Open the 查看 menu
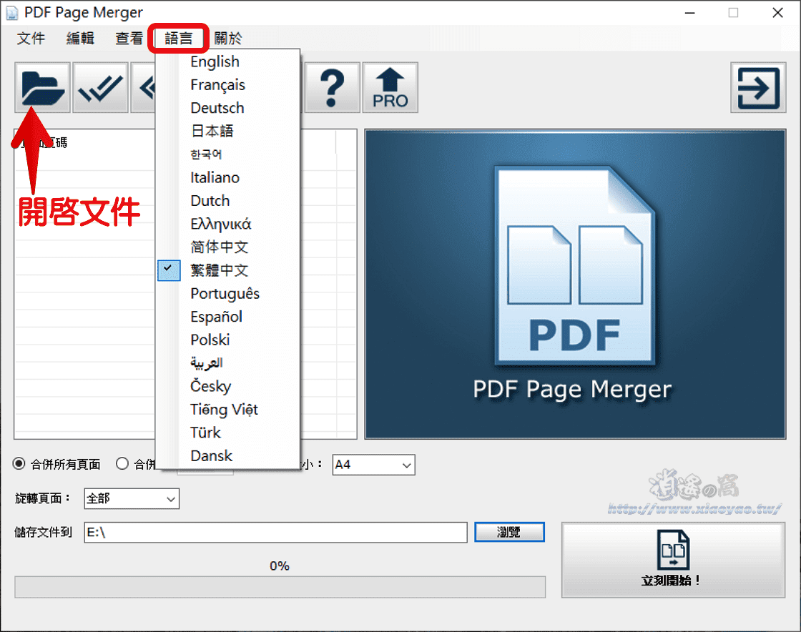This screenshot has height=632, width=801. [129, 39]
